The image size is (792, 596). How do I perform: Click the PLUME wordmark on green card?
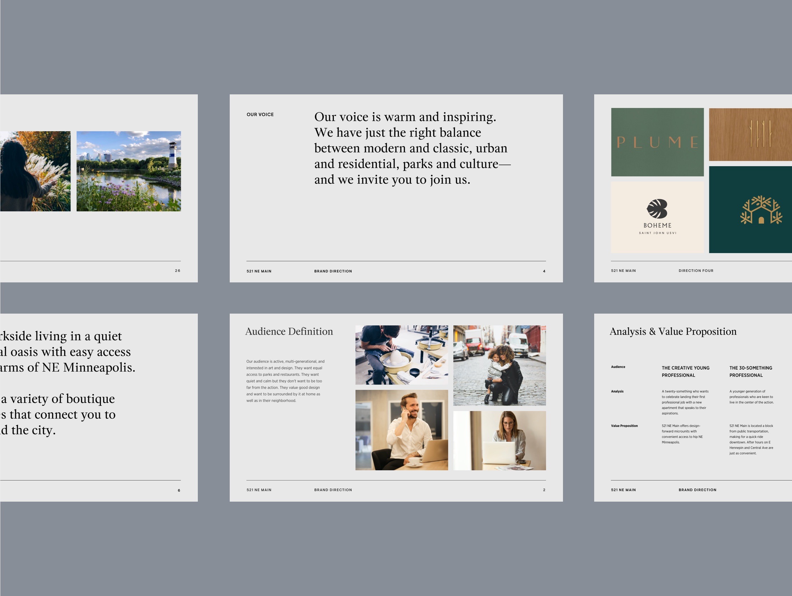(x=657, y=143)
